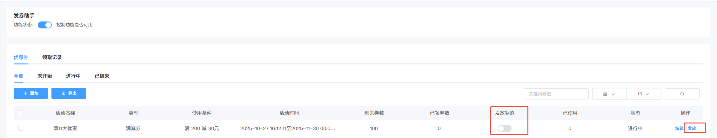Expand the folder icon dropdown
The image size is (717, 138).
point(644,94)
